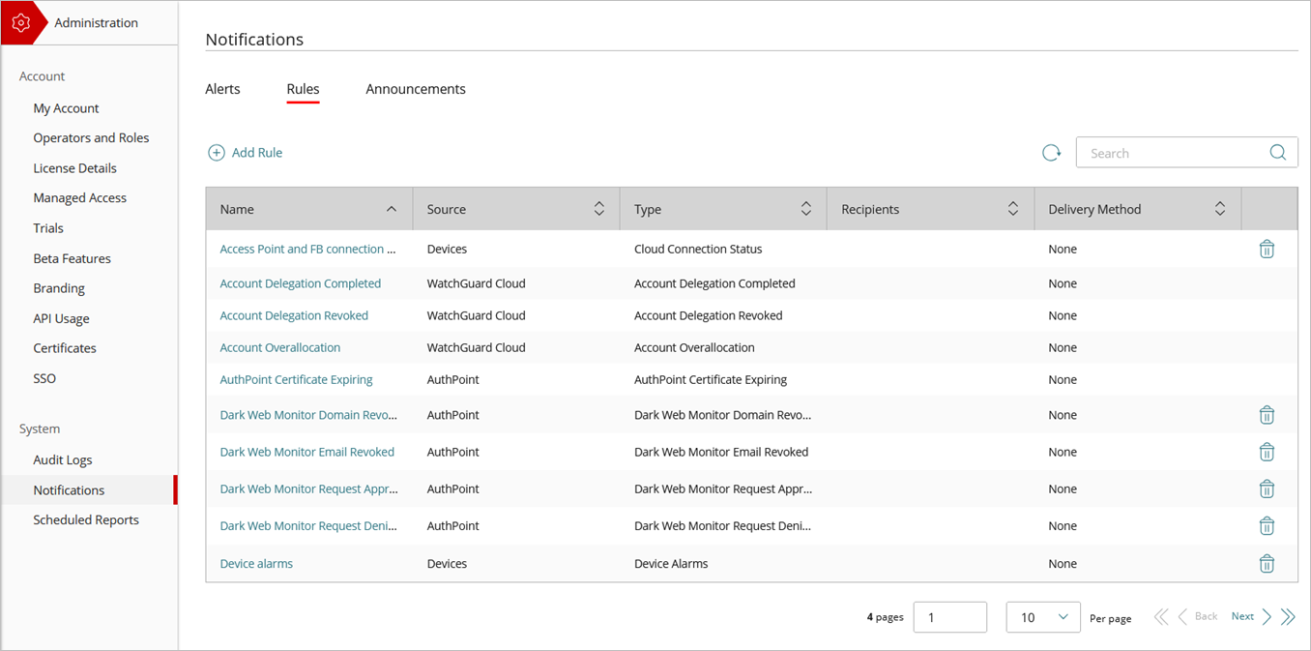Switch to the Alerts tab
This screenshot has width=1311, height=651.
click(x=221, y=88)
